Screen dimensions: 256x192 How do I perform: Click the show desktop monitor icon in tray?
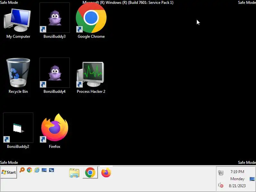click(x=252, y=179)
